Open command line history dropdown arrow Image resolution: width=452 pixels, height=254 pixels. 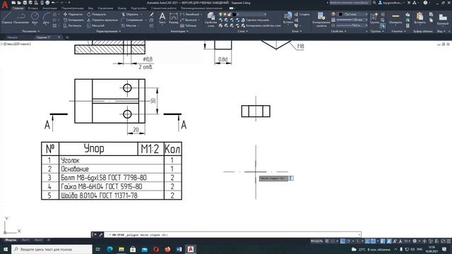tap(359, 235)
